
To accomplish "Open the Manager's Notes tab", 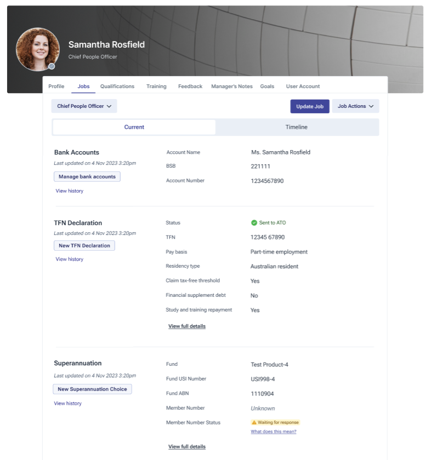I will (231, 87).
